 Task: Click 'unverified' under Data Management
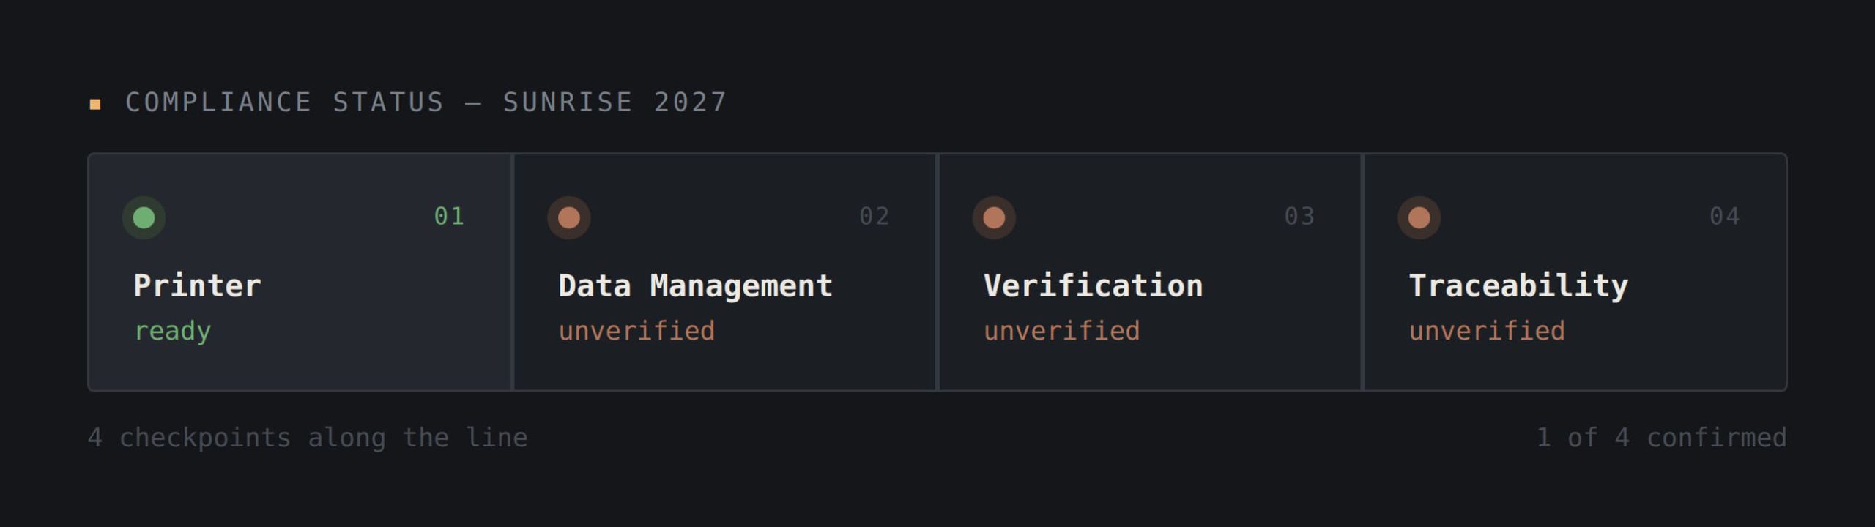click(x=636, y=331)
